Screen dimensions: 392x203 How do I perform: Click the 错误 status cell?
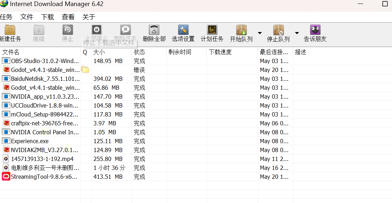point(139,70)
